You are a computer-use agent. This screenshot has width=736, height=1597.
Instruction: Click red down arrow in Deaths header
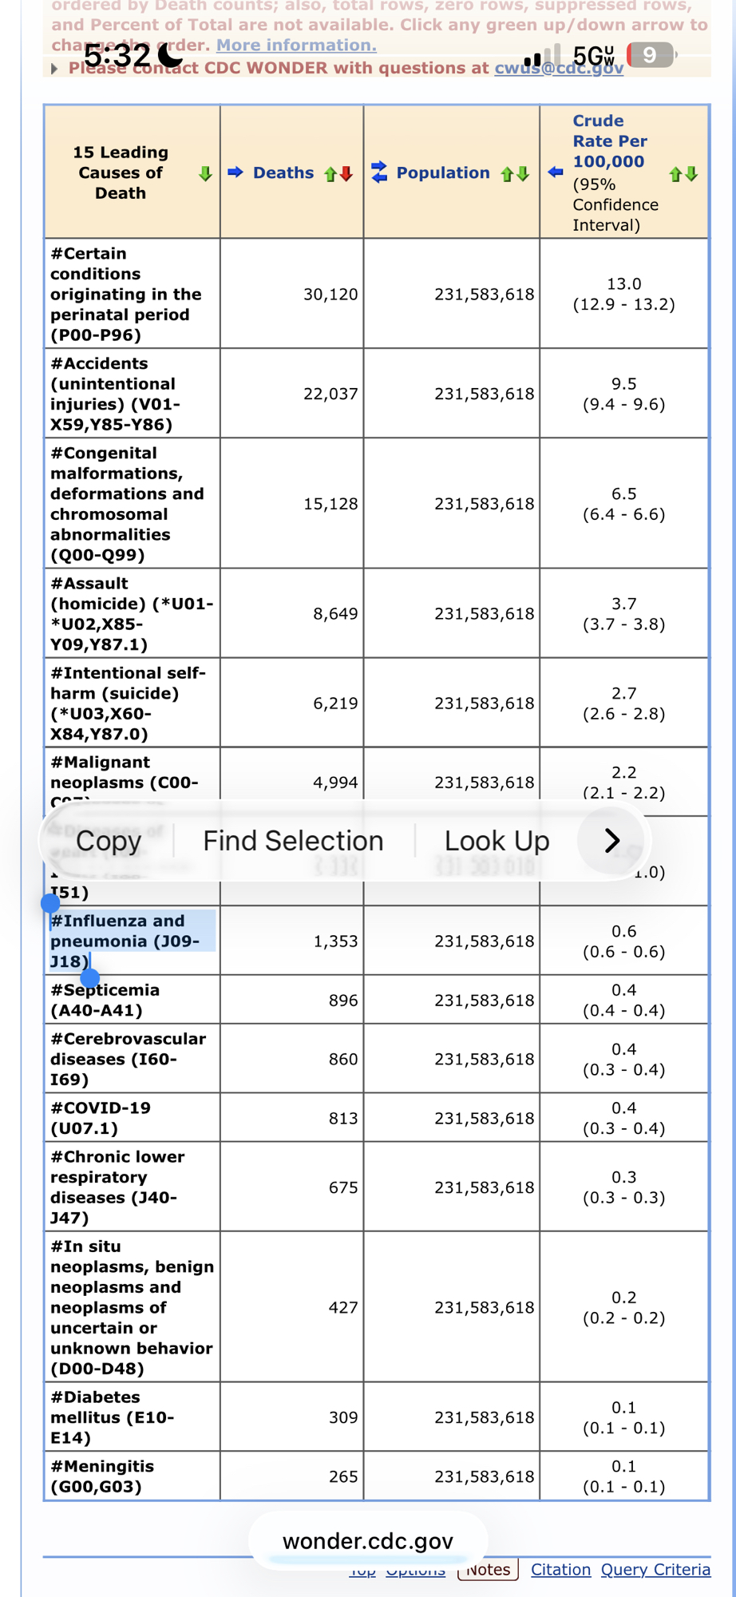[346, 174]
